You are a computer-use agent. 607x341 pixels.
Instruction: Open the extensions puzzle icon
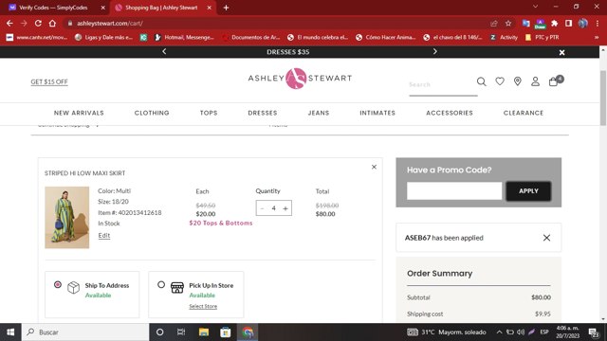(554, 23)
